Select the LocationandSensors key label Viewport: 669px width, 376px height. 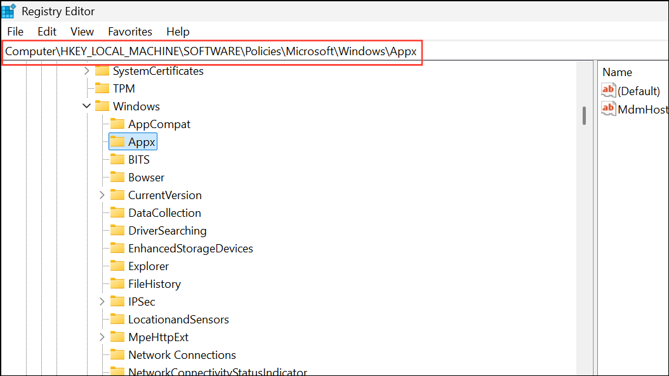(x=179, y=320)
